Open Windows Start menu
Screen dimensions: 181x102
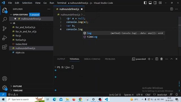pyautogui.click(x=3, y=99)
